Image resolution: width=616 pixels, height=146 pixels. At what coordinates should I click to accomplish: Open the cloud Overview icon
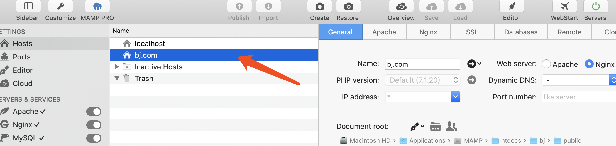pyautogui.click(x=401, y=6)
